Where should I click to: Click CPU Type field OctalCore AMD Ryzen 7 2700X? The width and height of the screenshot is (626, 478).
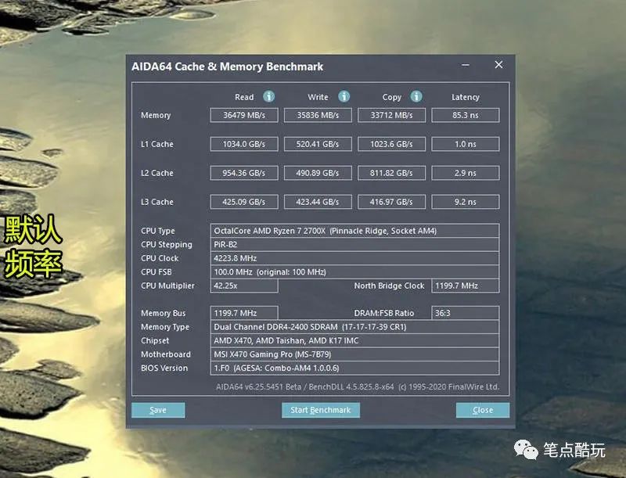click(x=354, y=231)
